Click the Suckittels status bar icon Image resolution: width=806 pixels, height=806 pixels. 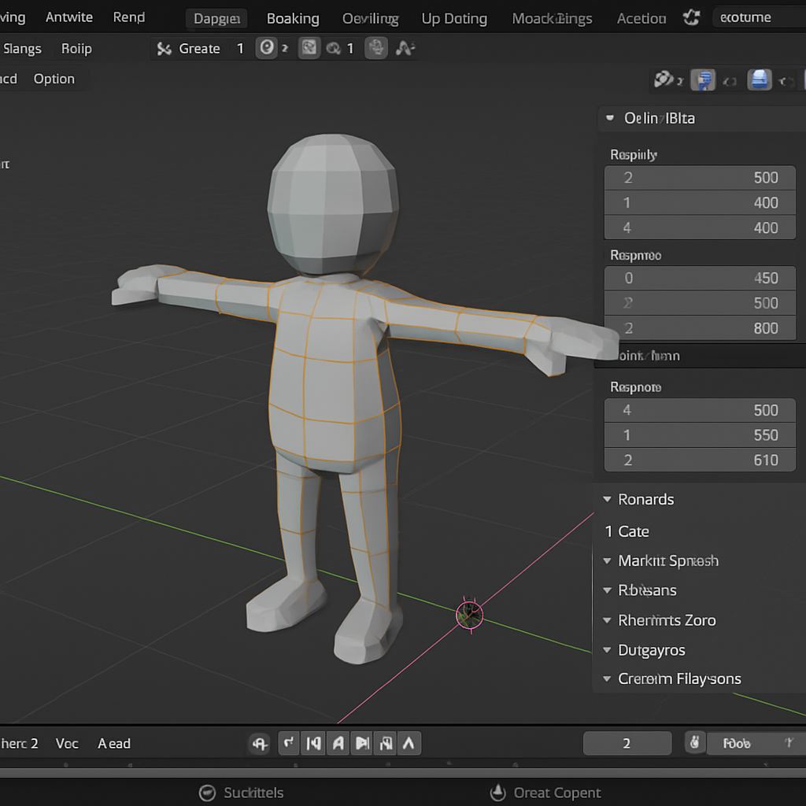click(x=208, y=793)
